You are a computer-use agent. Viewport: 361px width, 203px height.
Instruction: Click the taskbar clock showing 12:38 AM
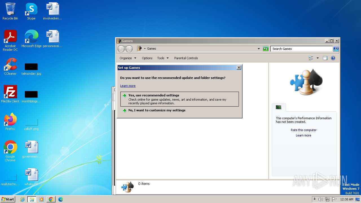(x=347, y=199)
